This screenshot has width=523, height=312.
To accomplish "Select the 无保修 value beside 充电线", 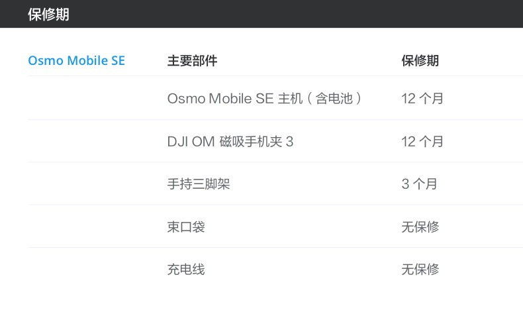I will pos(420,269).
